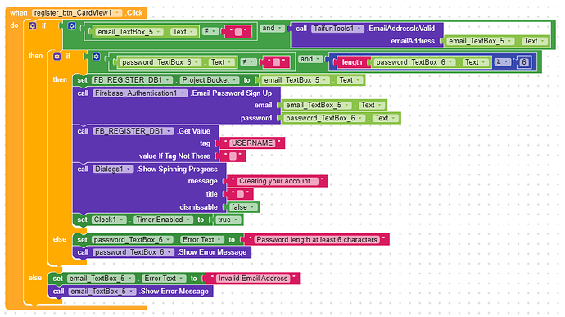Click the mutator gear on the nested if block
Image resolution: width=565 pixels, height=317 pixels.
[x=57, y=57]
